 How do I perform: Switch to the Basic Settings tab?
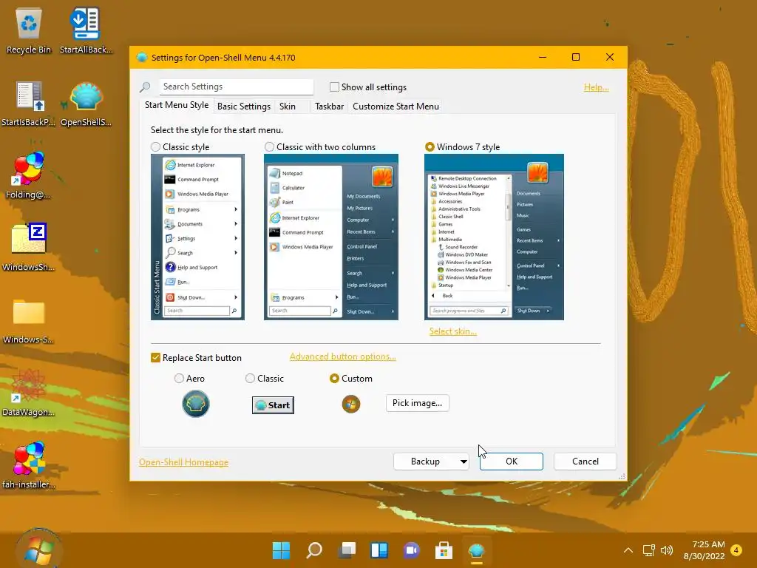pyautogui.click(x=244, y=106)
